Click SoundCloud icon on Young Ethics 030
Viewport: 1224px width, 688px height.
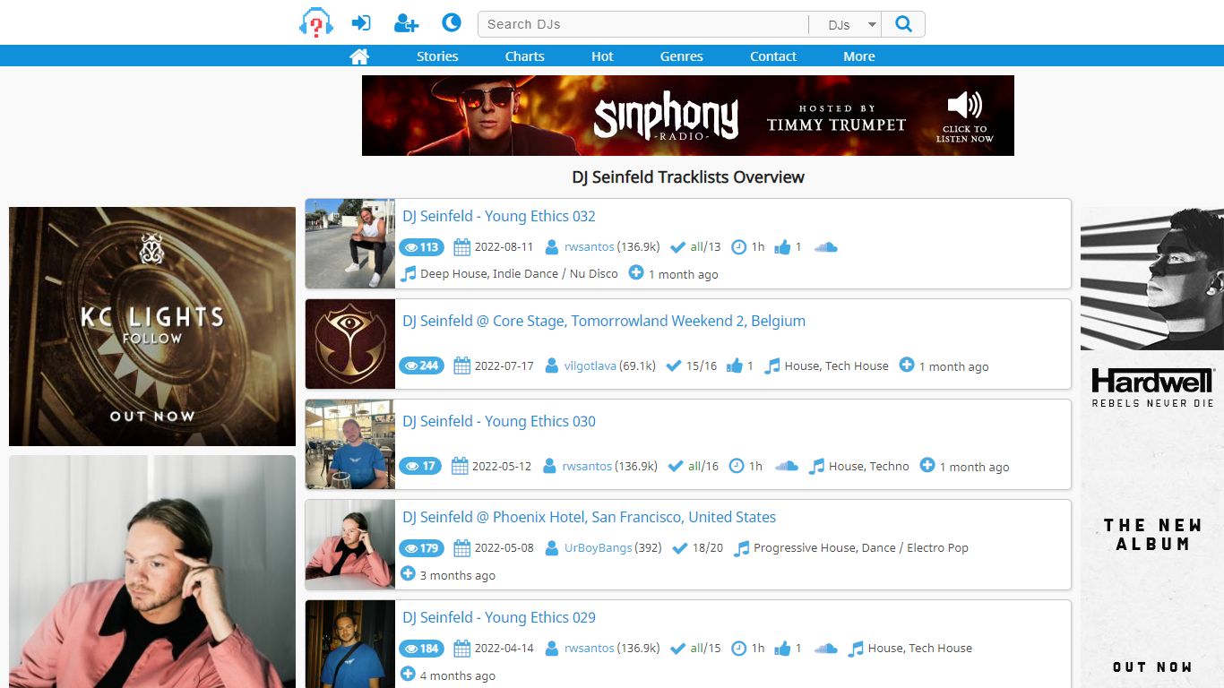coord(786,466)
